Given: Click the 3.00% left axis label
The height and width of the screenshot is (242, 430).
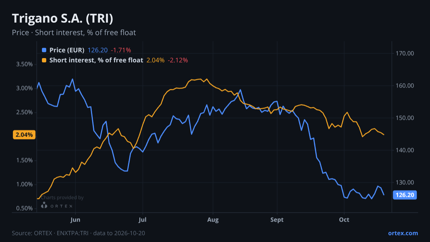Looking at the screenshot, I should click(x=24, y=88).
